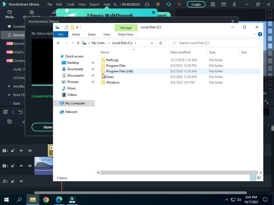Switch to Home ribbon tab in Explorer
Viewport: 274px width, 205px height.
point(76,34)
